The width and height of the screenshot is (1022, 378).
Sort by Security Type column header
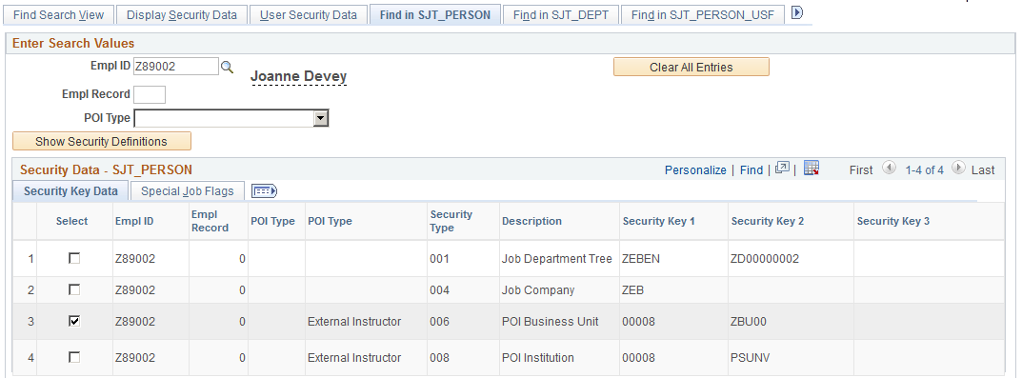pos(451,221)
